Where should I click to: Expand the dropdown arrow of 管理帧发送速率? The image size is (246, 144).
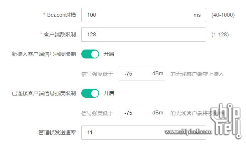197,133
